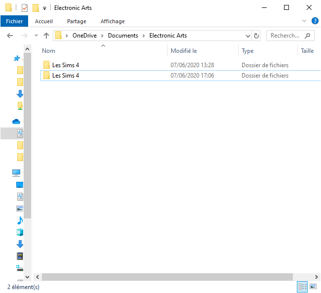Open Customize Quick Access Toolbar dropdown
This screenshot has width=321, height=293.
click(x=44, y=8)
